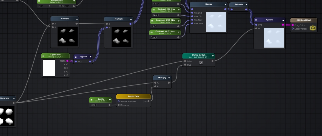Select the RGBA output port on LightColor
This screenshot has height=136, width=322.
(x=67, y=61)
